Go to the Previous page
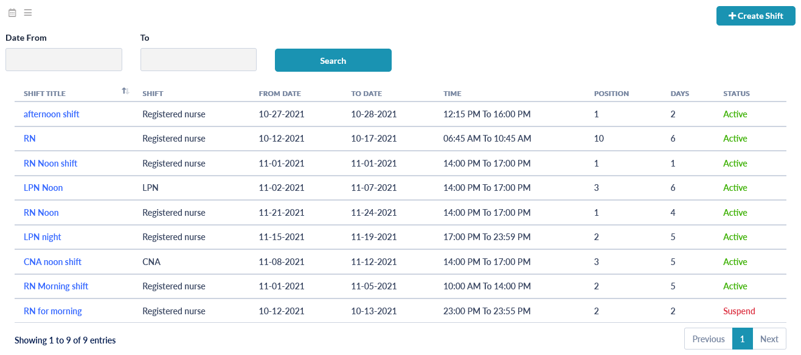 coord(709,339)
